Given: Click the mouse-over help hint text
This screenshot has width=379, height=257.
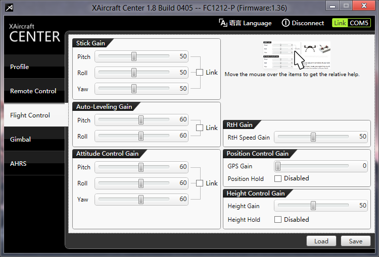Looking at the screenshot, I should 292,74.
